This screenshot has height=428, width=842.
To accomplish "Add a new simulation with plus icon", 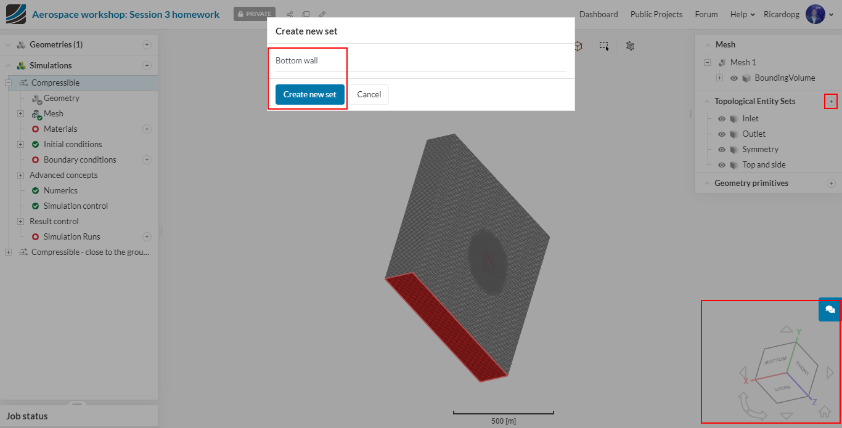I will [147, 65].
